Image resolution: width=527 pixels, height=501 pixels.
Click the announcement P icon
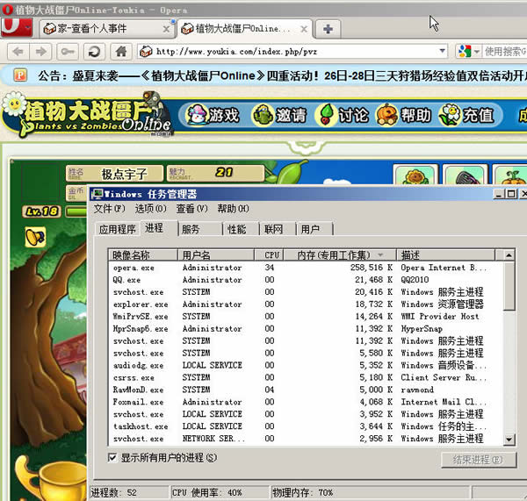(20, 75)
